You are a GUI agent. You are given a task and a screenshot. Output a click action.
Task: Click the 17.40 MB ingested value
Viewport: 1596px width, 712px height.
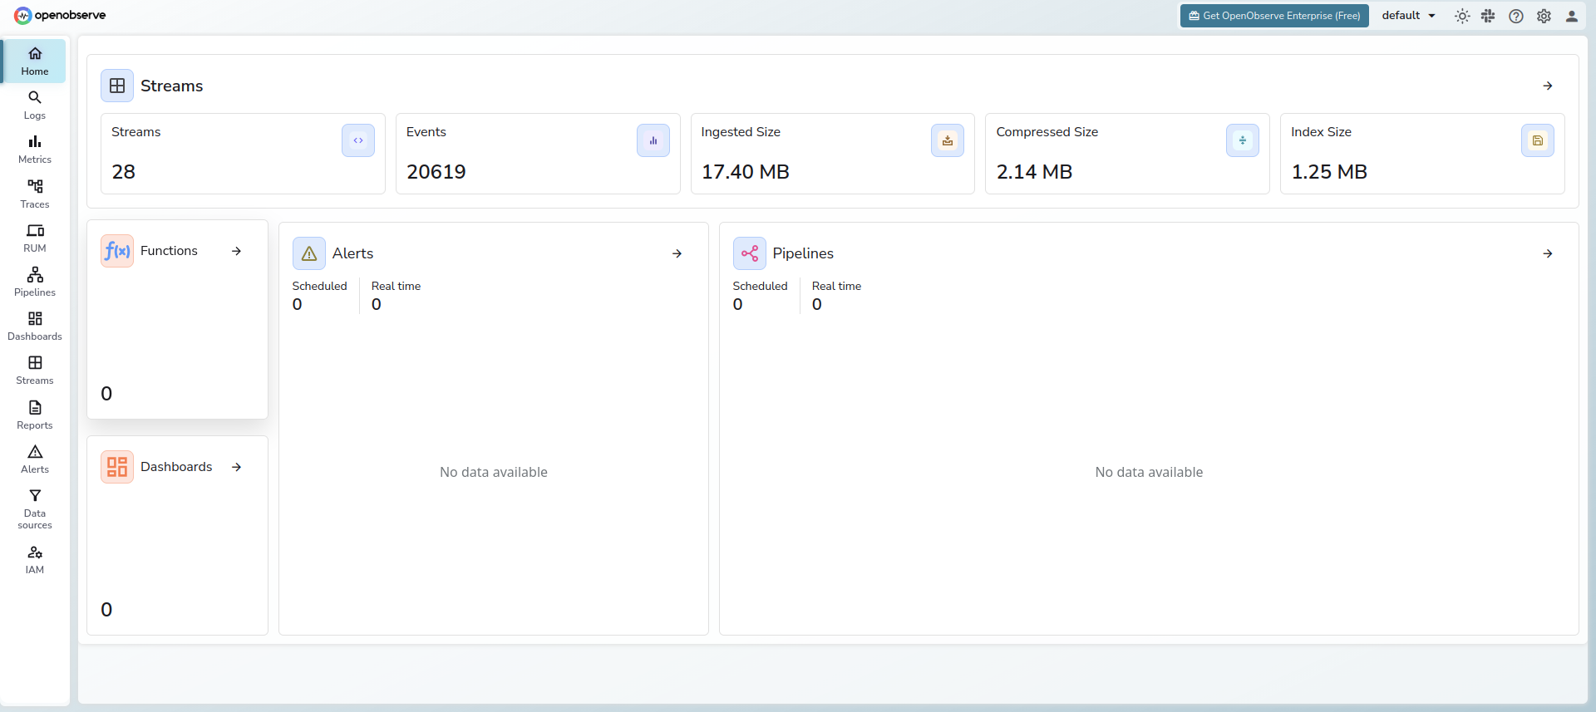click(746, 172)
